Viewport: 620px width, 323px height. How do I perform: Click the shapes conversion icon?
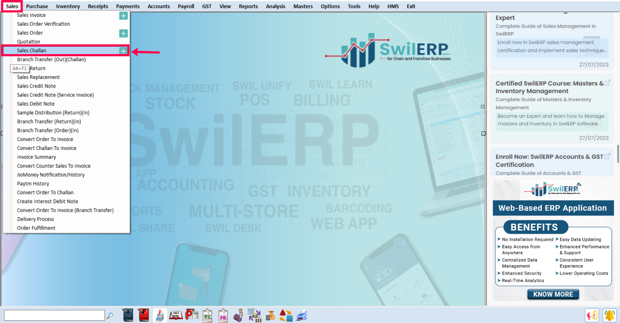tap(286, 315)
